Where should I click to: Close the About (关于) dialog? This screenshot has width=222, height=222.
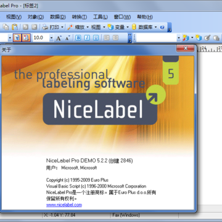pyautogui.click(x=185, y=49)
